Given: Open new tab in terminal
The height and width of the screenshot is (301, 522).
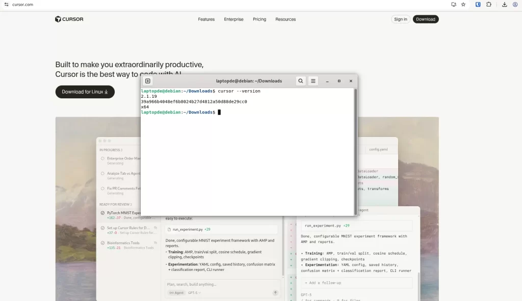Looking at the screenshot, I should (148, 81).
